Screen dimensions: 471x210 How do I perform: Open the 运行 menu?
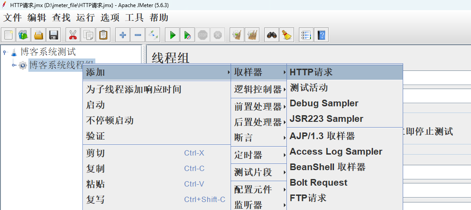pyautogui.click(x=86, y=18)
